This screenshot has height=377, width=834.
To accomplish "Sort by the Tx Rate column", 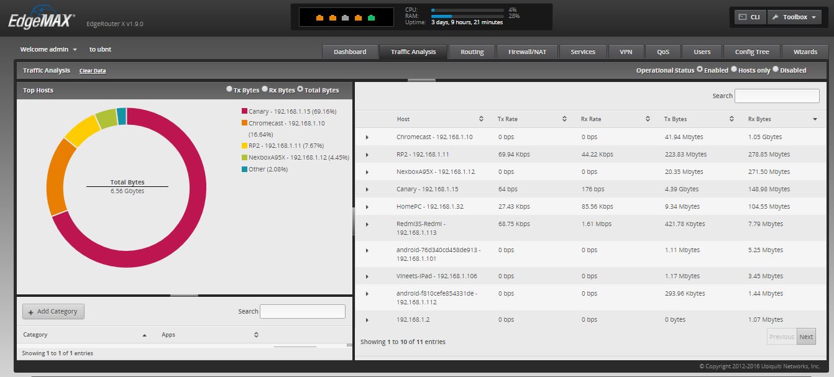I will (532, 119).
